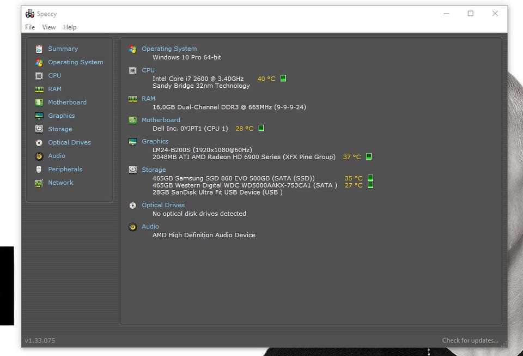Click the Peripherals mouse icon in sidebar
The width and height of the screenshot is (523, 356).
coord(39,170)
